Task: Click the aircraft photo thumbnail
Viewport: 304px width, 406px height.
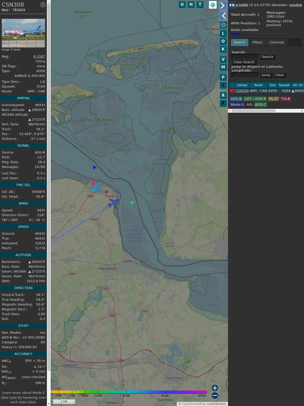Action: click(23, 33)
